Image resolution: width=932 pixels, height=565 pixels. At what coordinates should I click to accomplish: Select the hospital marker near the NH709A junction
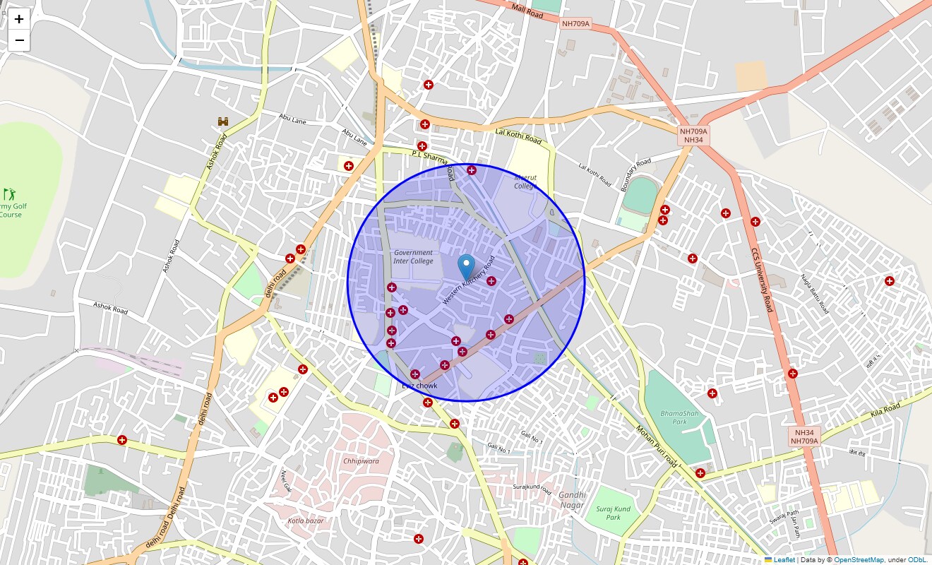point(664,209)
